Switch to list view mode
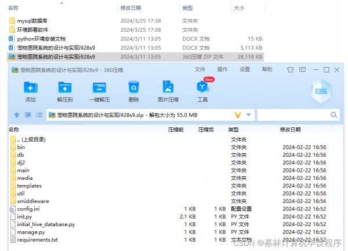Viewport: 348px width, 251px height. [x=39, y=115]
